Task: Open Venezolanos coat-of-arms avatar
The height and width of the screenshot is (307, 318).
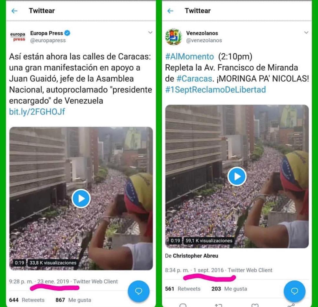Action: [x=174, y=37]
